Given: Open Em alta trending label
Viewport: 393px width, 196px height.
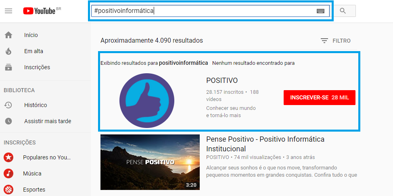Looking at the screenshot, I should click(33, 51).
